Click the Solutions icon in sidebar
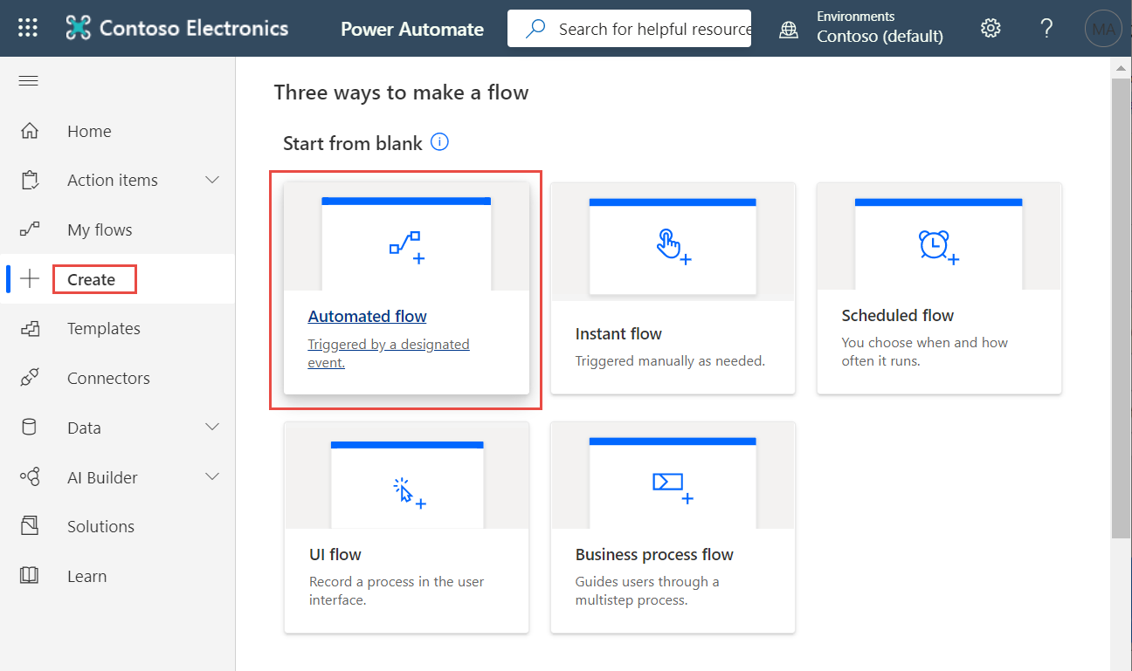Screen dimensions: 1132x671 [x=30, y=526]
